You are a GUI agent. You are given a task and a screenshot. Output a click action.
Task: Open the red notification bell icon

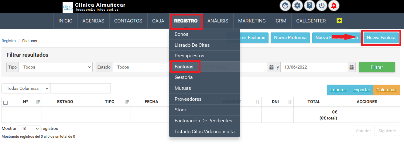pos(334,5)
